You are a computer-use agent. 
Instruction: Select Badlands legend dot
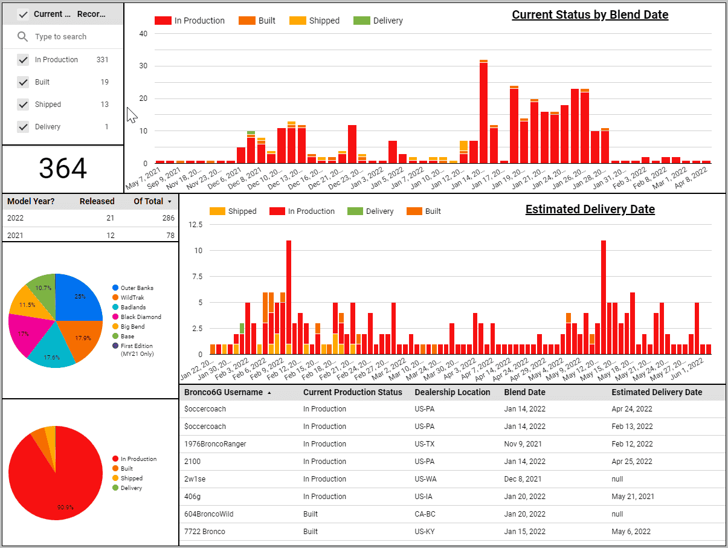point(115,308)
